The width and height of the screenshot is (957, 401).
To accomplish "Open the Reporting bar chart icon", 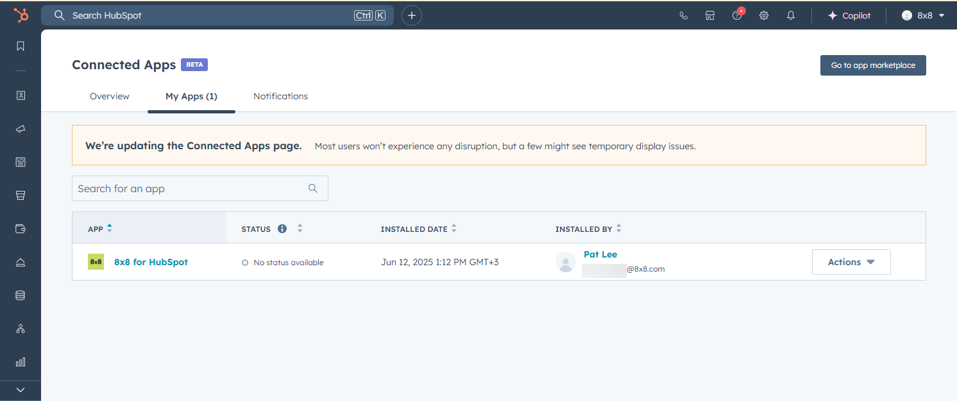I will pyautogui.click(x=21, y=362).
